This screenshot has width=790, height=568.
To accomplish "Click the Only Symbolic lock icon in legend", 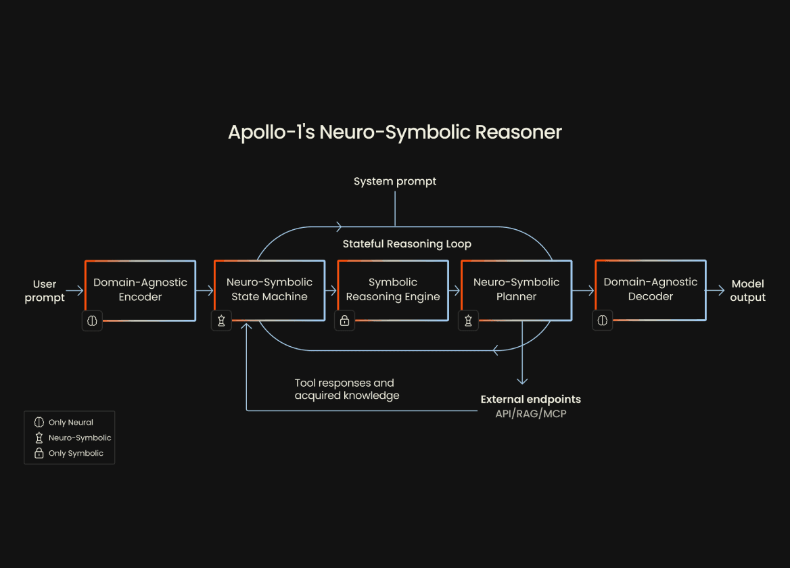I will (x=39, y=454).
